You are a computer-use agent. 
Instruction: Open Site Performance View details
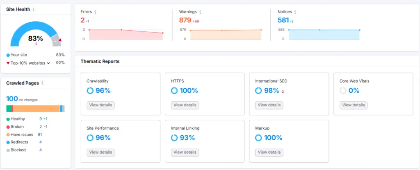coord(100,152)
